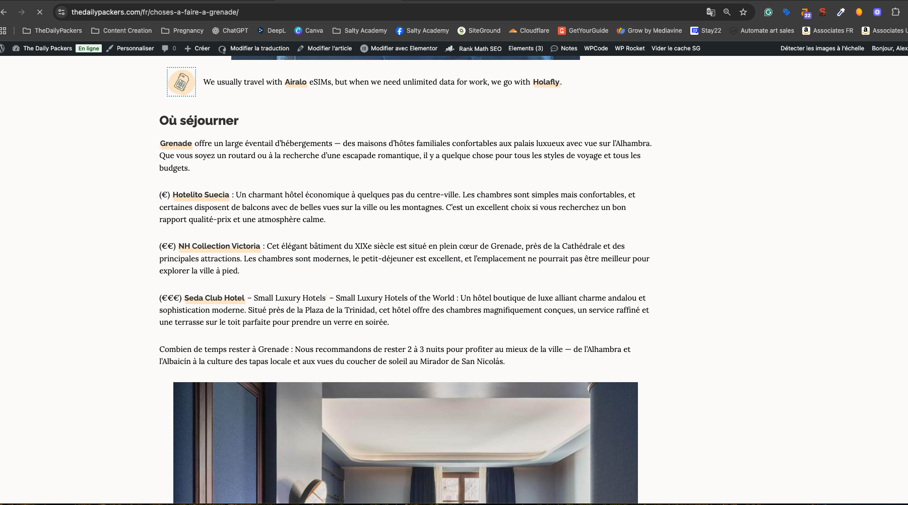Image resolution: width=908 pixels, height=505 pixels.
Task: Expand the Content Creation bookmark folder
Action: click(x=121, y=31)
